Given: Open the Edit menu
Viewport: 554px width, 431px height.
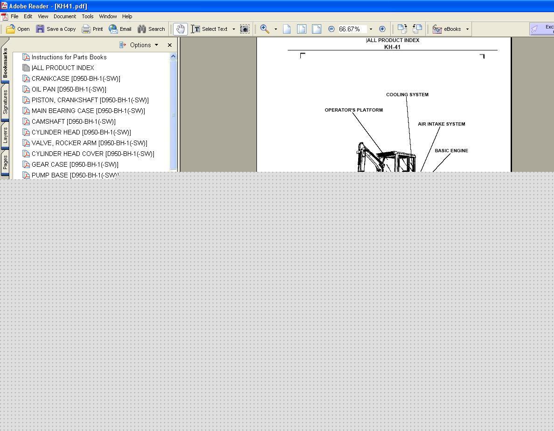Looking at the screenshot, I should [28, 16].
